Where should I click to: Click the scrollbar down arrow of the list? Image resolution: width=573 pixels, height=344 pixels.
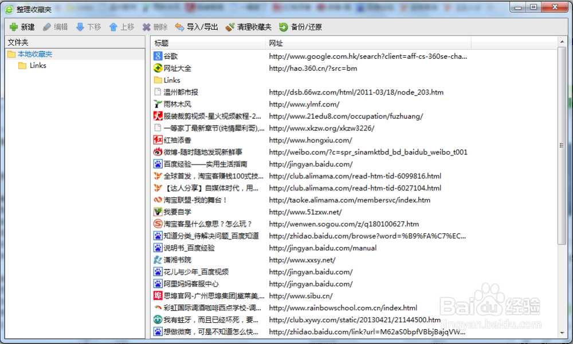[562, 333]
